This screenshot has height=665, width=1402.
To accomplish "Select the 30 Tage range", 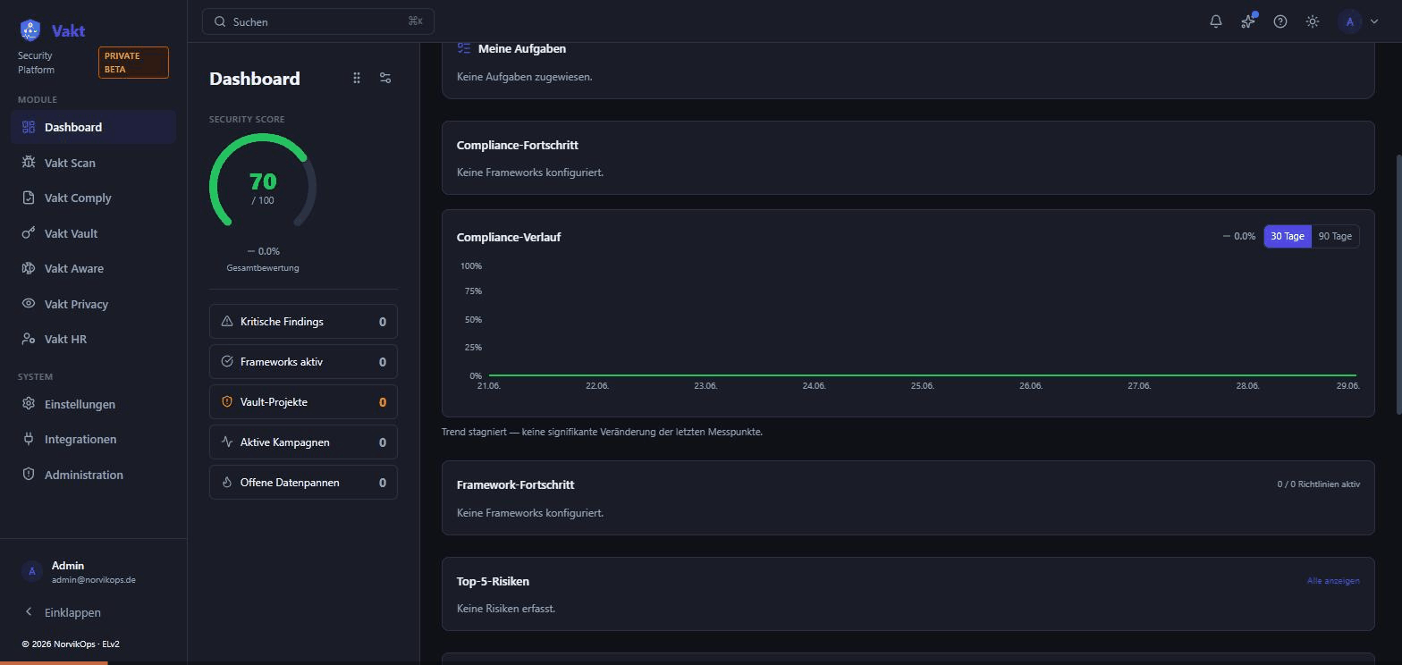I will [1288, 236].
